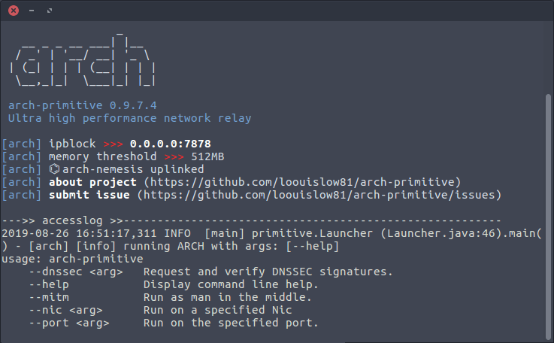Click 'Run as man in the middle.' description
Image resolution: width=554 pixels, height=343 pixels.
point(228,297)
